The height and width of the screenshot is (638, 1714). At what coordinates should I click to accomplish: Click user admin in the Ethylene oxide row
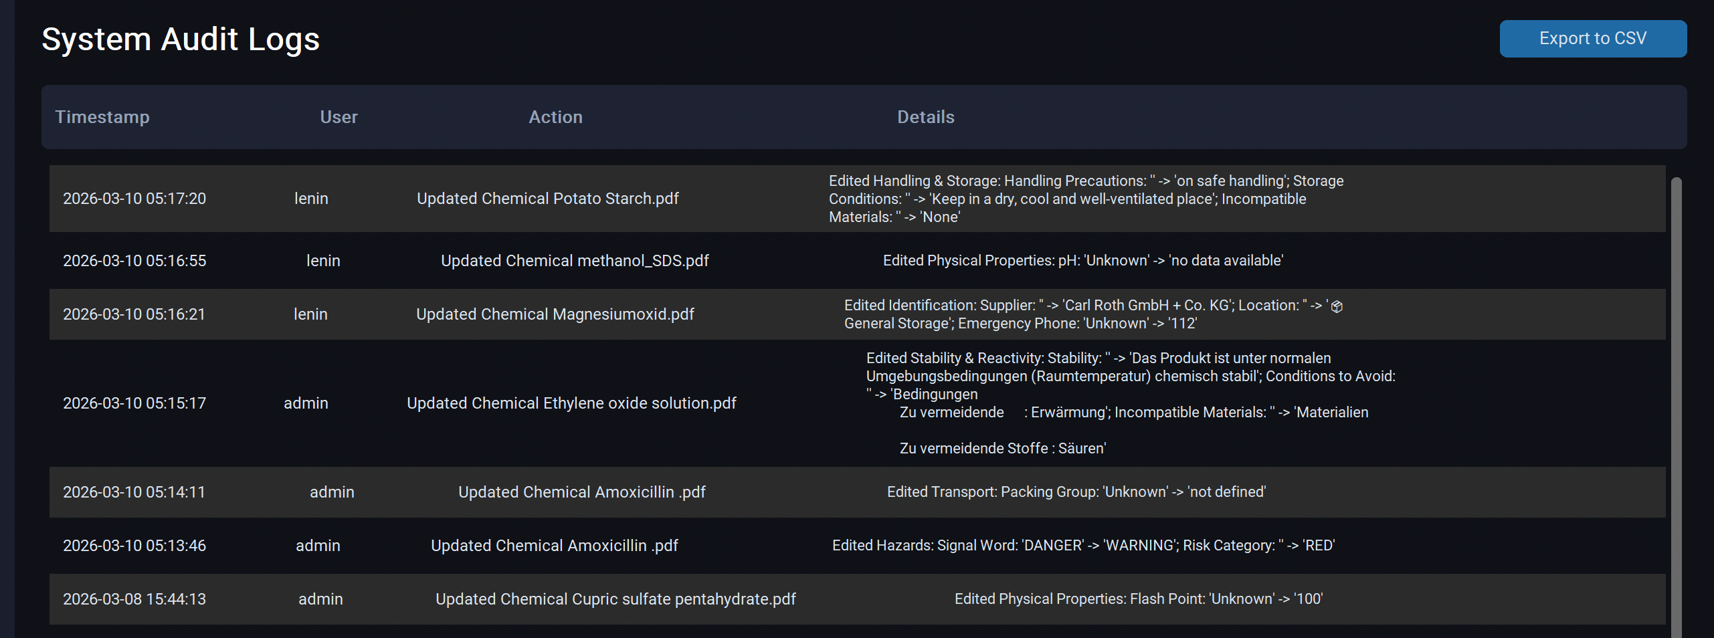pyautogui.click(x=306, y=403)
